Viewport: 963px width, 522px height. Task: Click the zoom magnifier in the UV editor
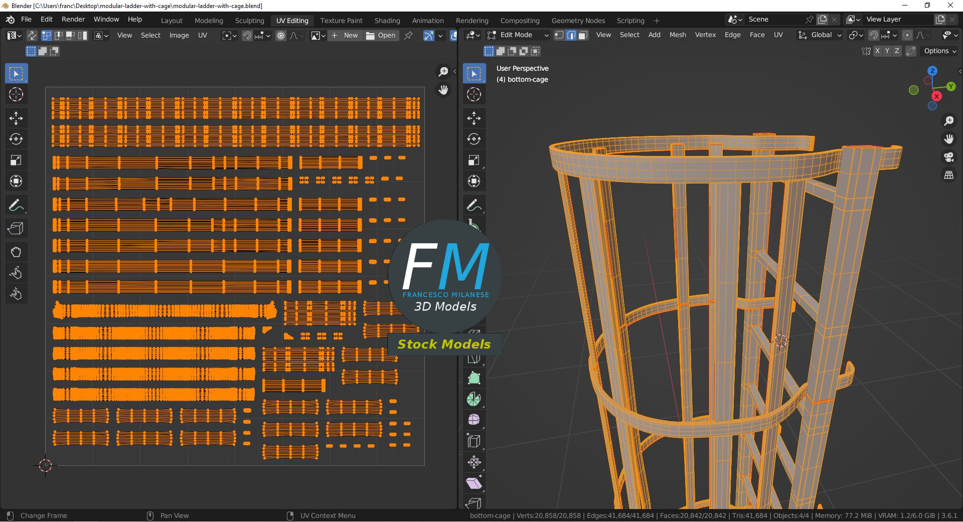pyautogui.click(x=443, y=72)
